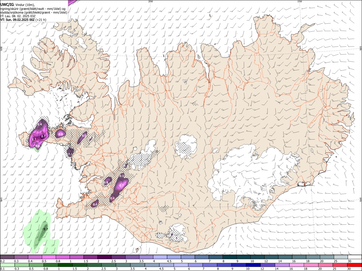Select the 'Vindur (10m)' header text
The height and width of the screenshot is (271, 362).
pos(25,5)
